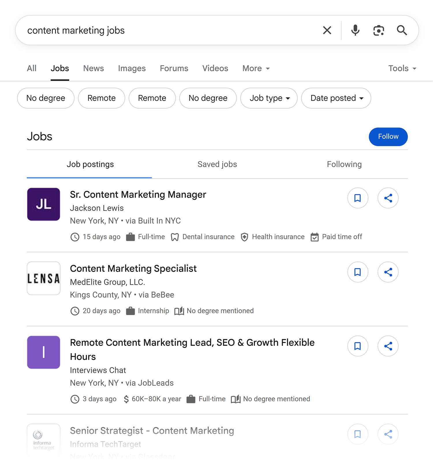The width and height of the screenshot is (433, 467).
Task: Click the Jobs section heading
Action: pyautogui.click(x=40, y=137)
